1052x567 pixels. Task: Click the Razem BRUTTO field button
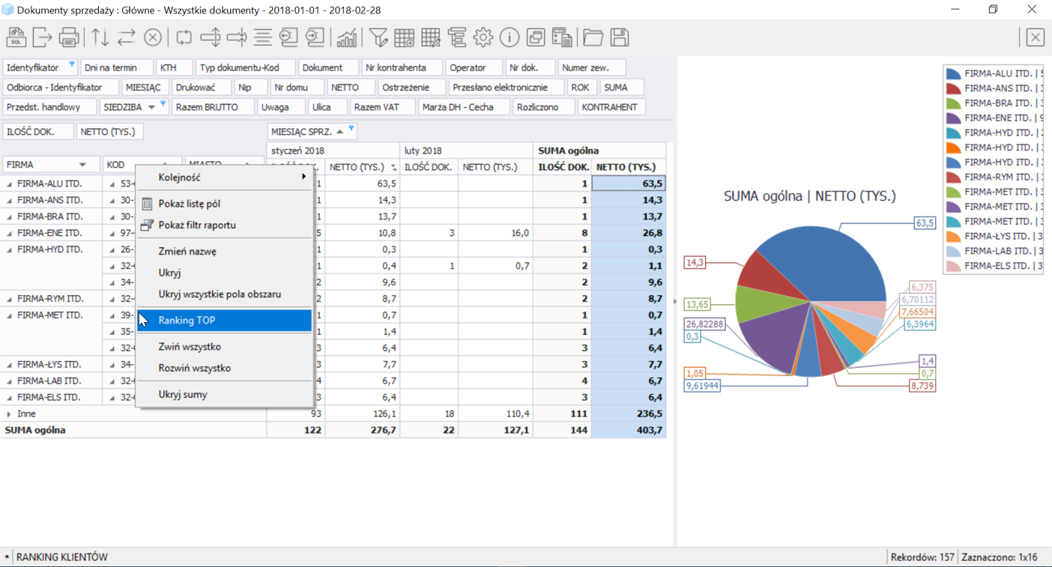[x=214, y=107]
